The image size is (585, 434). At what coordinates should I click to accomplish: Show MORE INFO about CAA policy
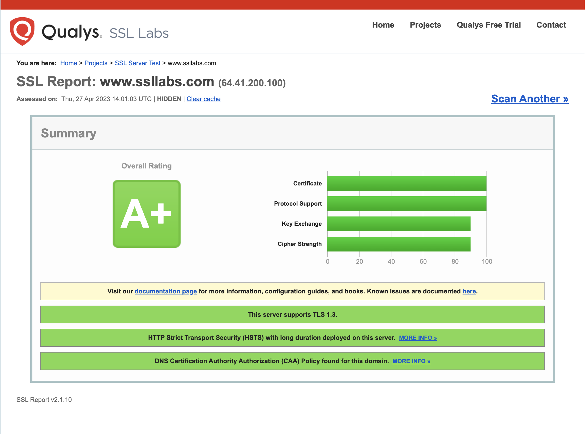[x=411, y=361]
